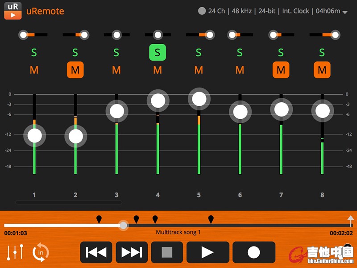Click the channel 3 pan slider knob
Screen dimensions: 357x268
click(x=116, y=34)
